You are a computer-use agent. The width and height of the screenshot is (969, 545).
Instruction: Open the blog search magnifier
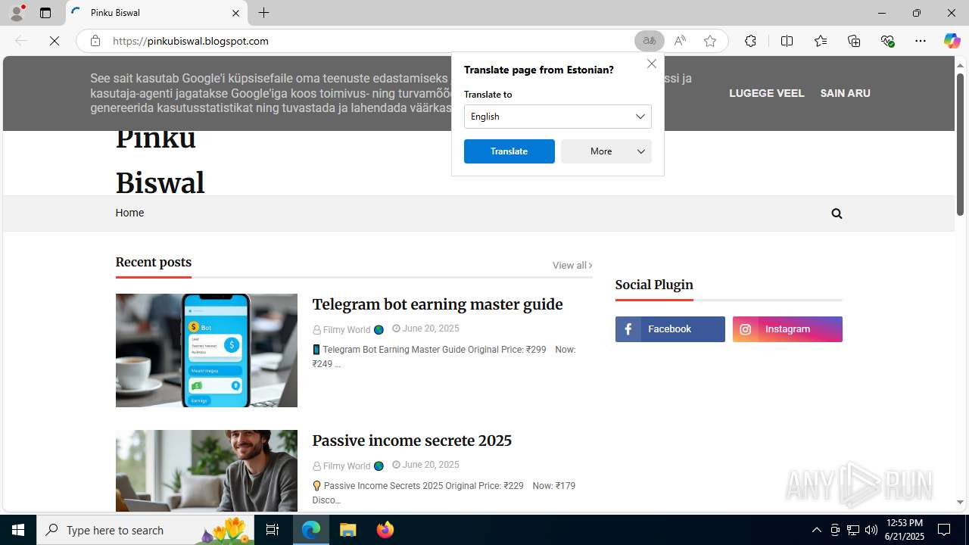(x=837, y=213)
